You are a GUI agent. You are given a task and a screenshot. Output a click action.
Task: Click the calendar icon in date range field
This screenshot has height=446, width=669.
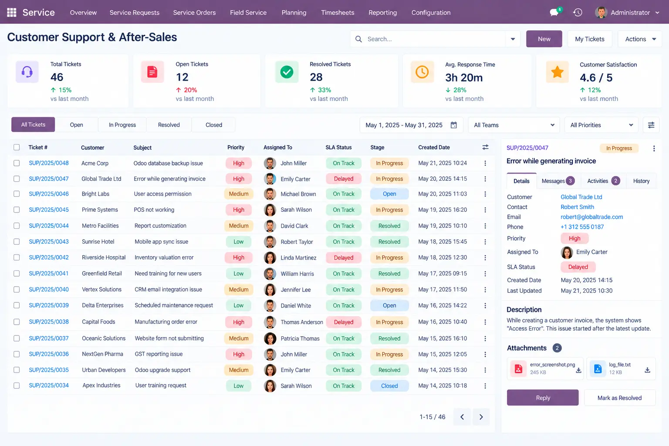pyautogui.click(x=454, y=125)
